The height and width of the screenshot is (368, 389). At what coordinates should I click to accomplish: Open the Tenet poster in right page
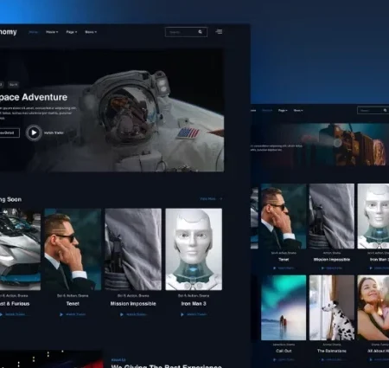coord(284,216)
